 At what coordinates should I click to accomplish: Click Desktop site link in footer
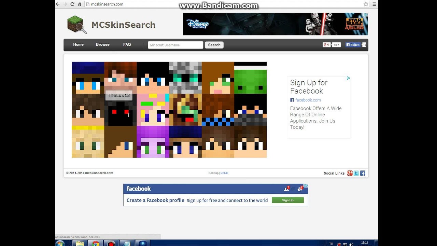(213, 173)
